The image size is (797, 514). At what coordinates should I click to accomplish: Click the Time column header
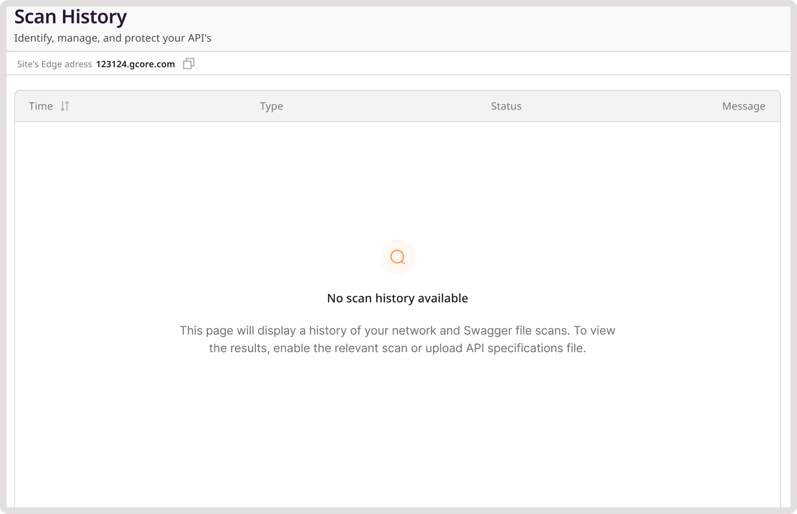pos(41,106)
